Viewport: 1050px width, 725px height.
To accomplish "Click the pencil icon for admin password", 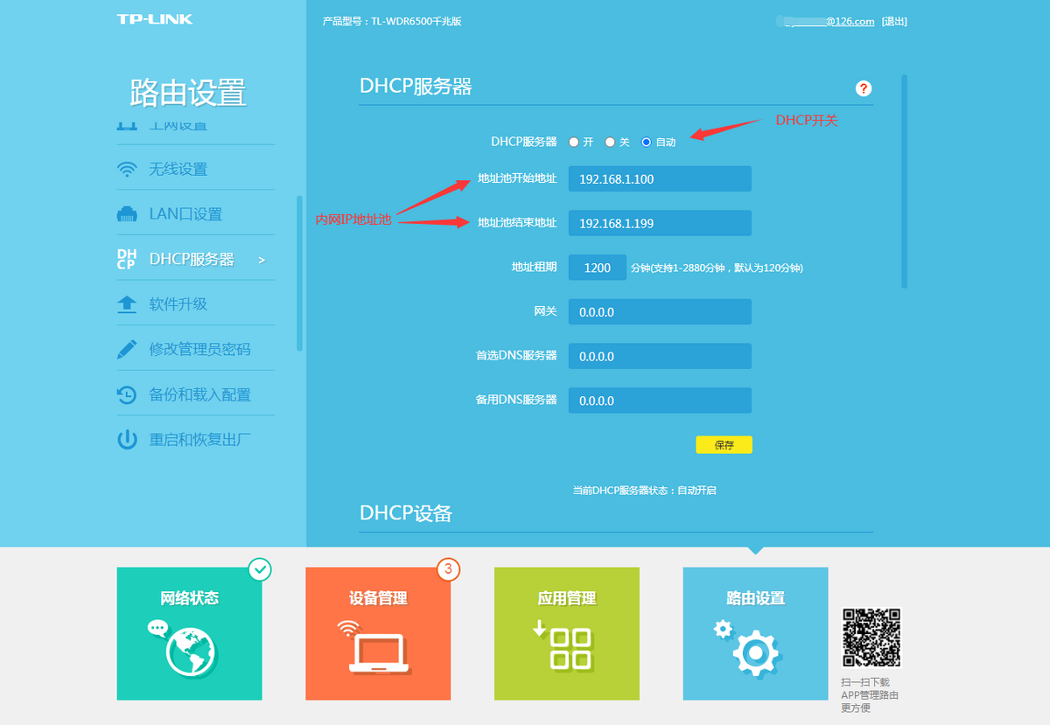I will point(127,350).
